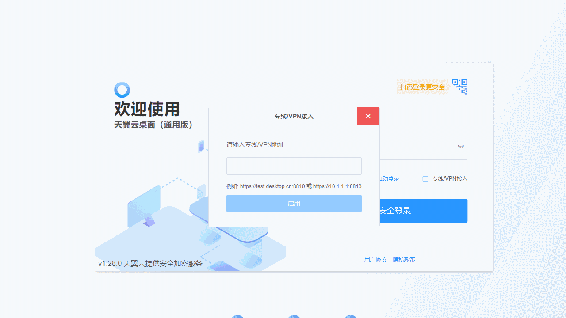Click the blue circular app logo
Viewport: 566px width, 318px height.
(122, 89)
